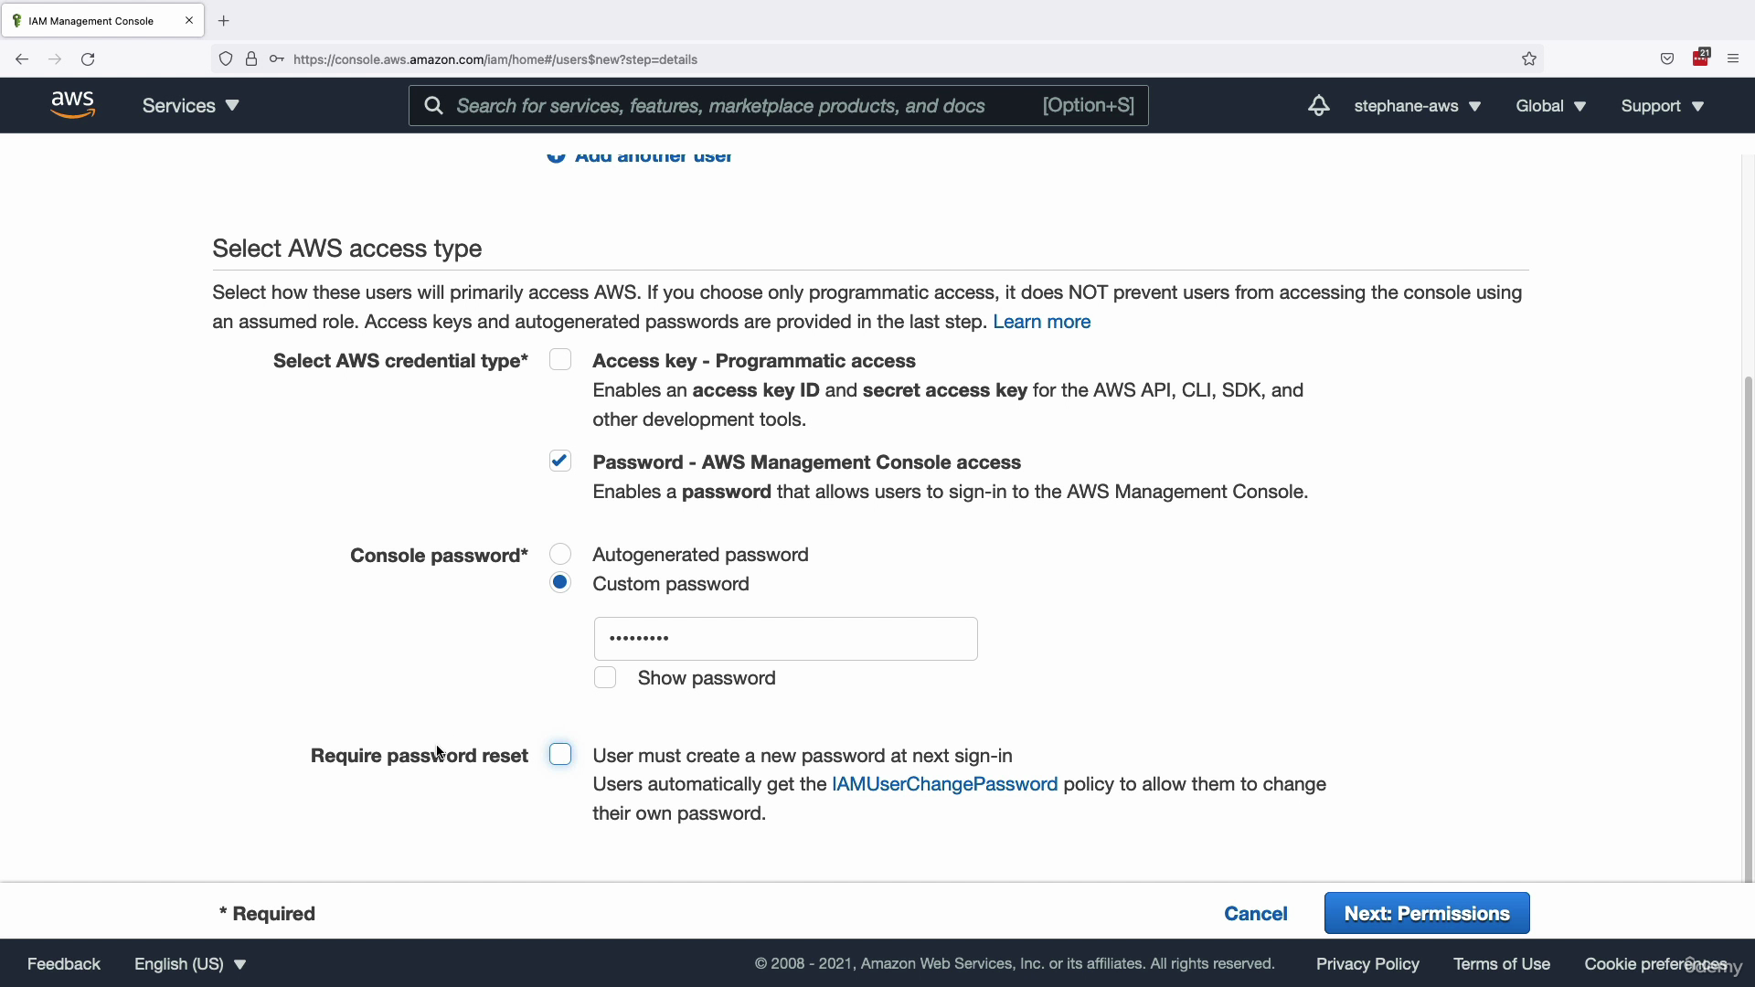Open a new browser tab

224,20
